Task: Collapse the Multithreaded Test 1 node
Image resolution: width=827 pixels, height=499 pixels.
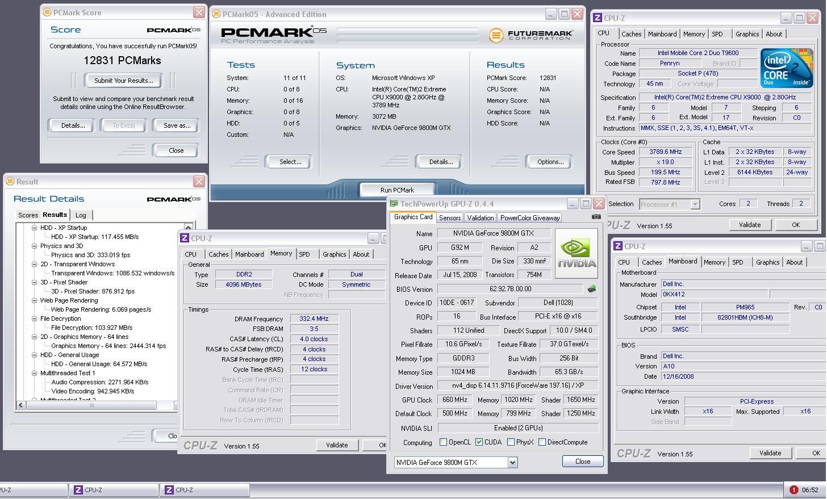Action: click(34, 373)
